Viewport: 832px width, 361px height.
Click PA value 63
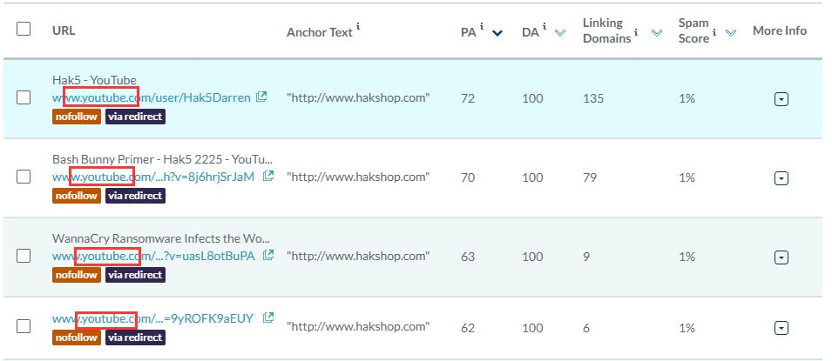click(468, 257)
